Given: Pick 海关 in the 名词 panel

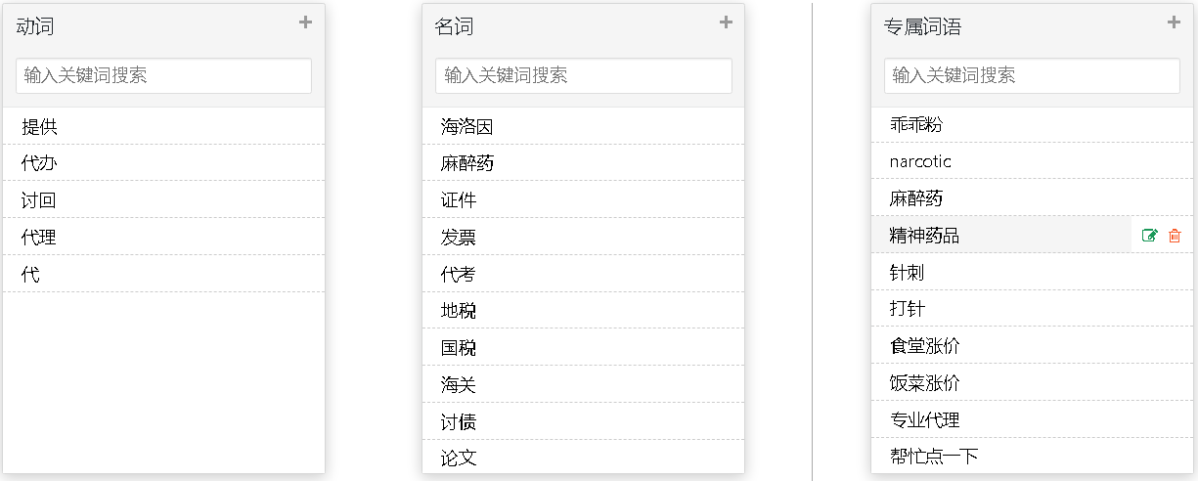Looking at the screenshot, I should pos(583,385).
